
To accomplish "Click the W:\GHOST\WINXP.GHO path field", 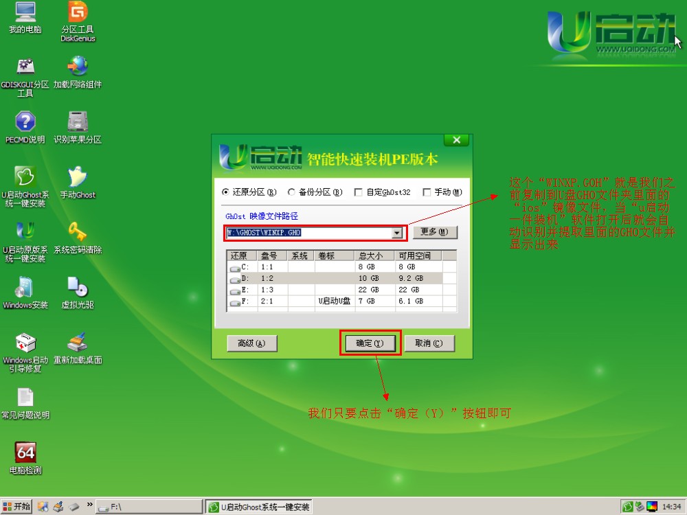I will coord(309,233).
